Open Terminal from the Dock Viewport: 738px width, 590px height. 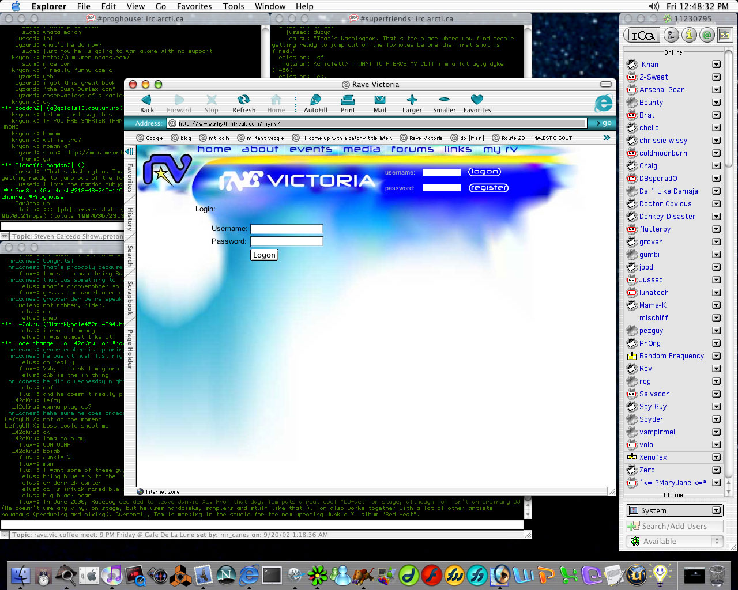coord(272,574)
